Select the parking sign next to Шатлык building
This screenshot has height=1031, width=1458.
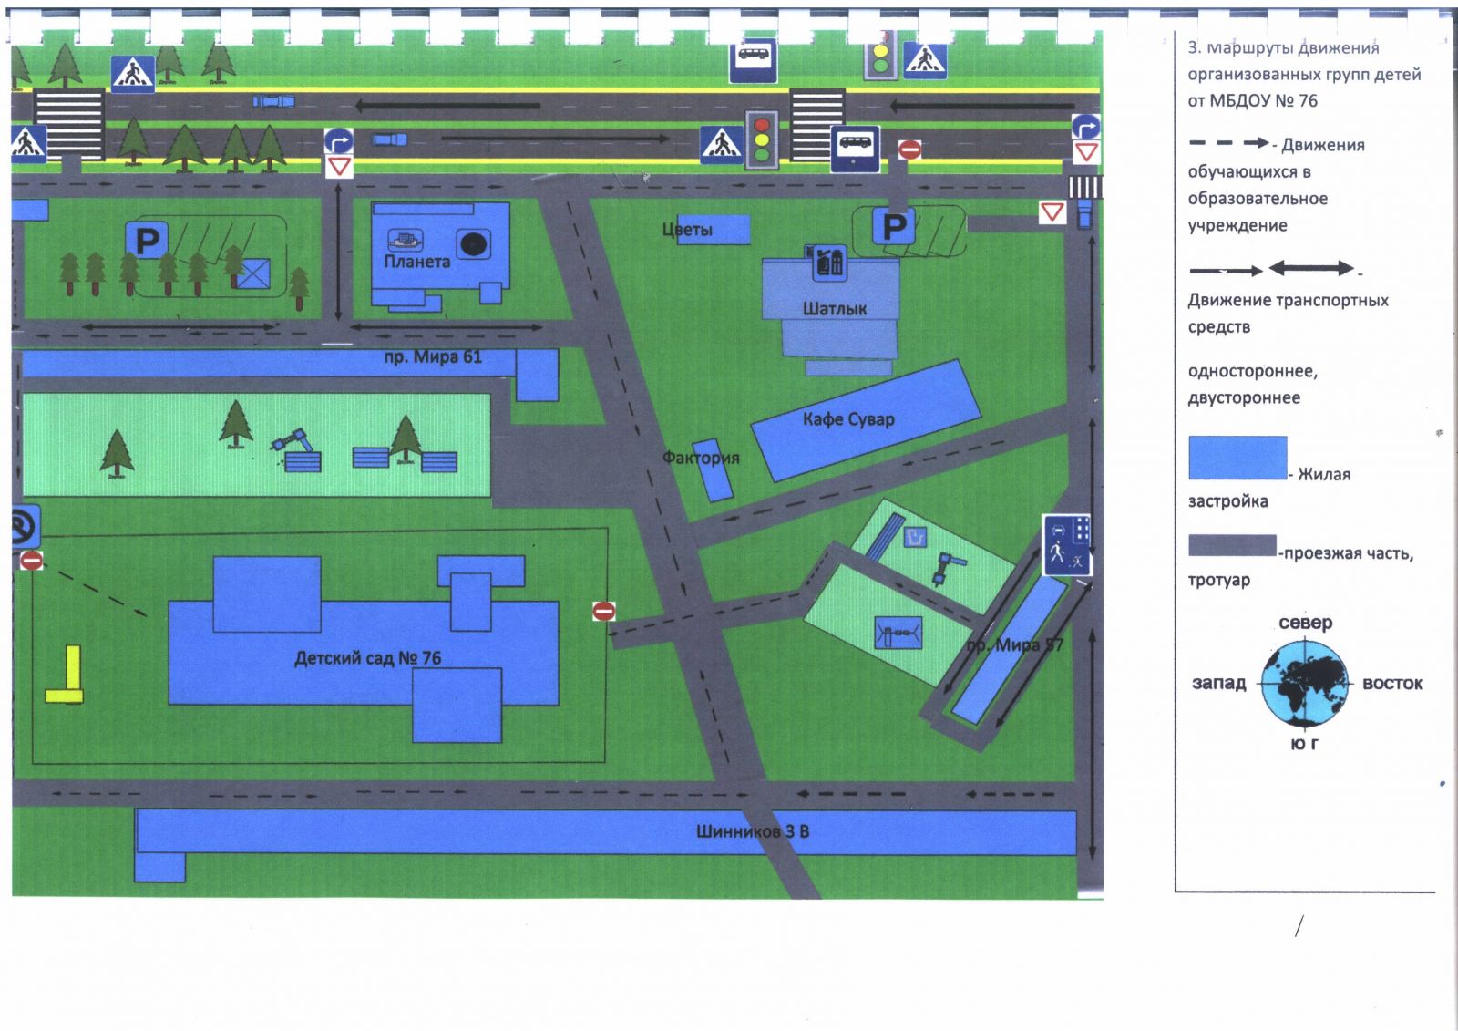(894, 226)
